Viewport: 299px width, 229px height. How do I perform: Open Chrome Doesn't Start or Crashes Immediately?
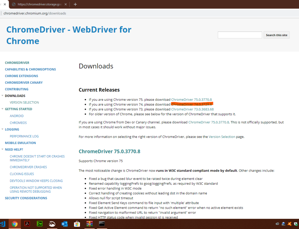[37, 158]
